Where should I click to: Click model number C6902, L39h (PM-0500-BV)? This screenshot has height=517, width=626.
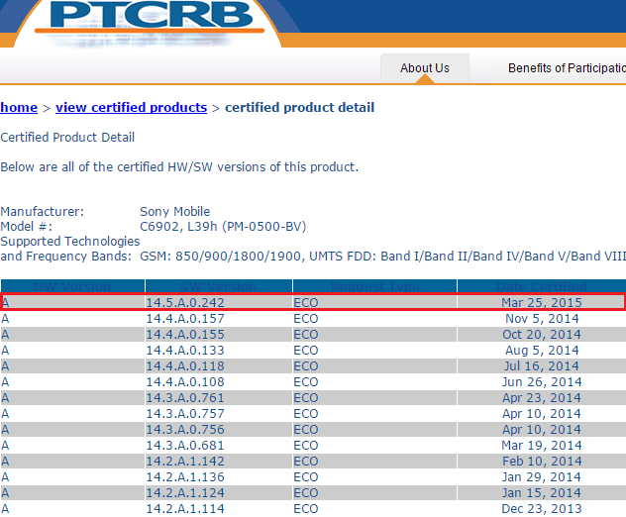coord(223,227)
